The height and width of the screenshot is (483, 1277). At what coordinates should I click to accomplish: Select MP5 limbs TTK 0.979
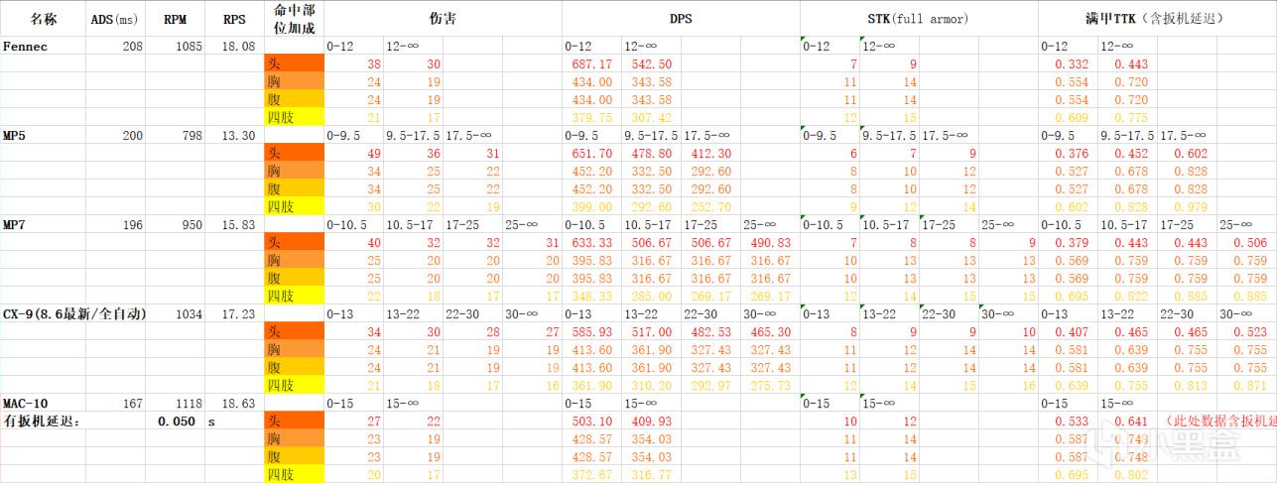(x=1191, y=206)
